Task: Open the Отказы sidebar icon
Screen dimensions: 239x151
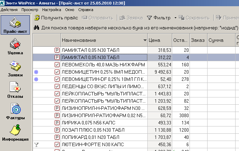Action: (15, 89)
